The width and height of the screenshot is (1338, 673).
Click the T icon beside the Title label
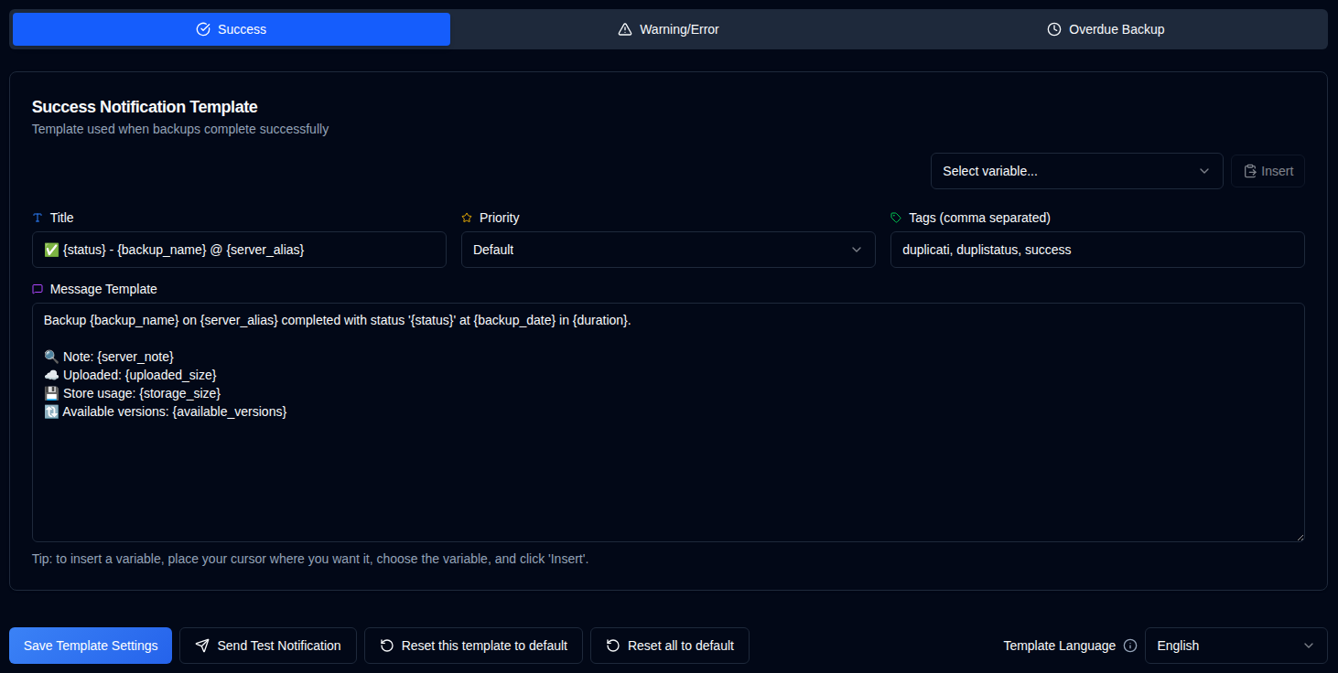click(x=38, y=218)
